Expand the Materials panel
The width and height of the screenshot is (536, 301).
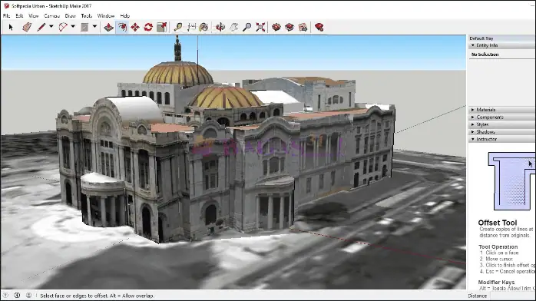pyautogui.click(x=501, y=110)
